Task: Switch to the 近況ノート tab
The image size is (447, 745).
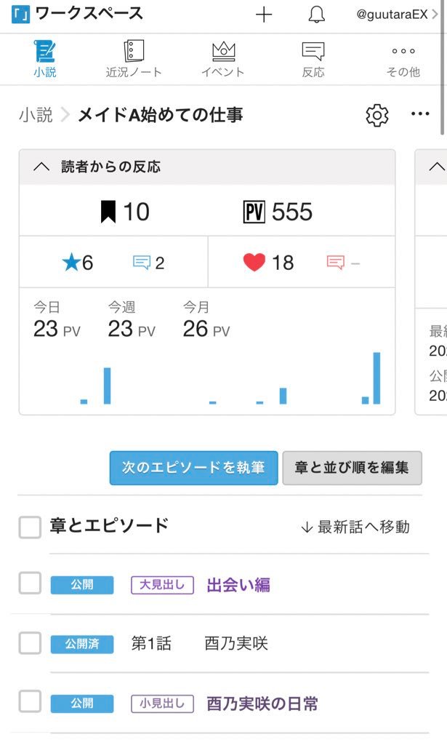Action: click(134, 59)
